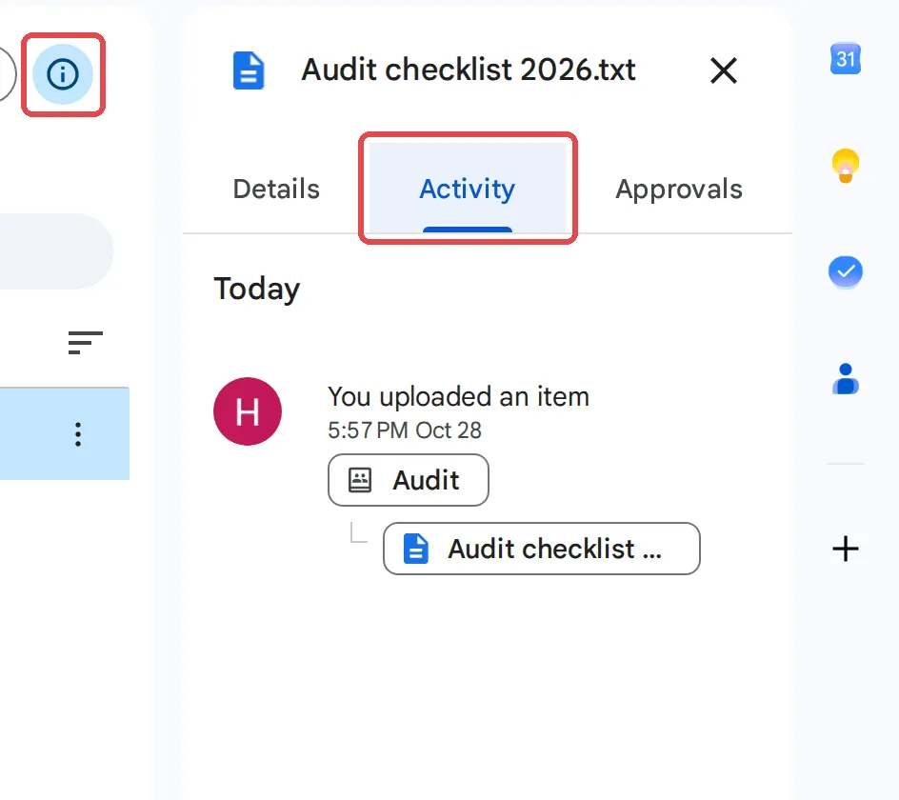The height and width of the screenshot is (800, 899).
Task: Open the Approvals tab
Action: [x=679, y=190]
